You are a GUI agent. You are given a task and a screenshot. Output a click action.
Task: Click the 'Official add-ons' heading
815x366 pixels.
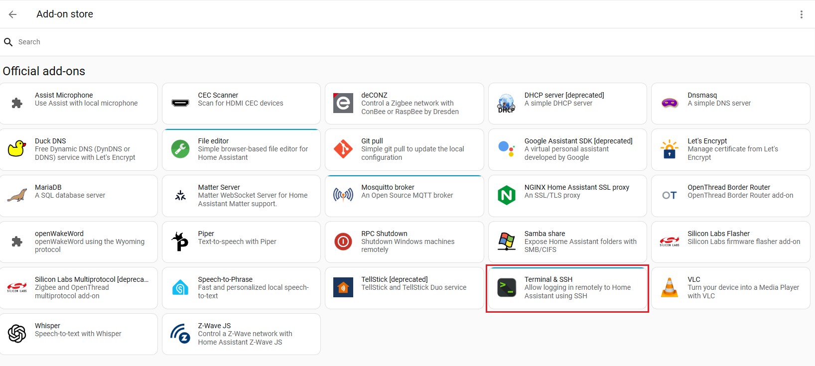tap(44, 71)
